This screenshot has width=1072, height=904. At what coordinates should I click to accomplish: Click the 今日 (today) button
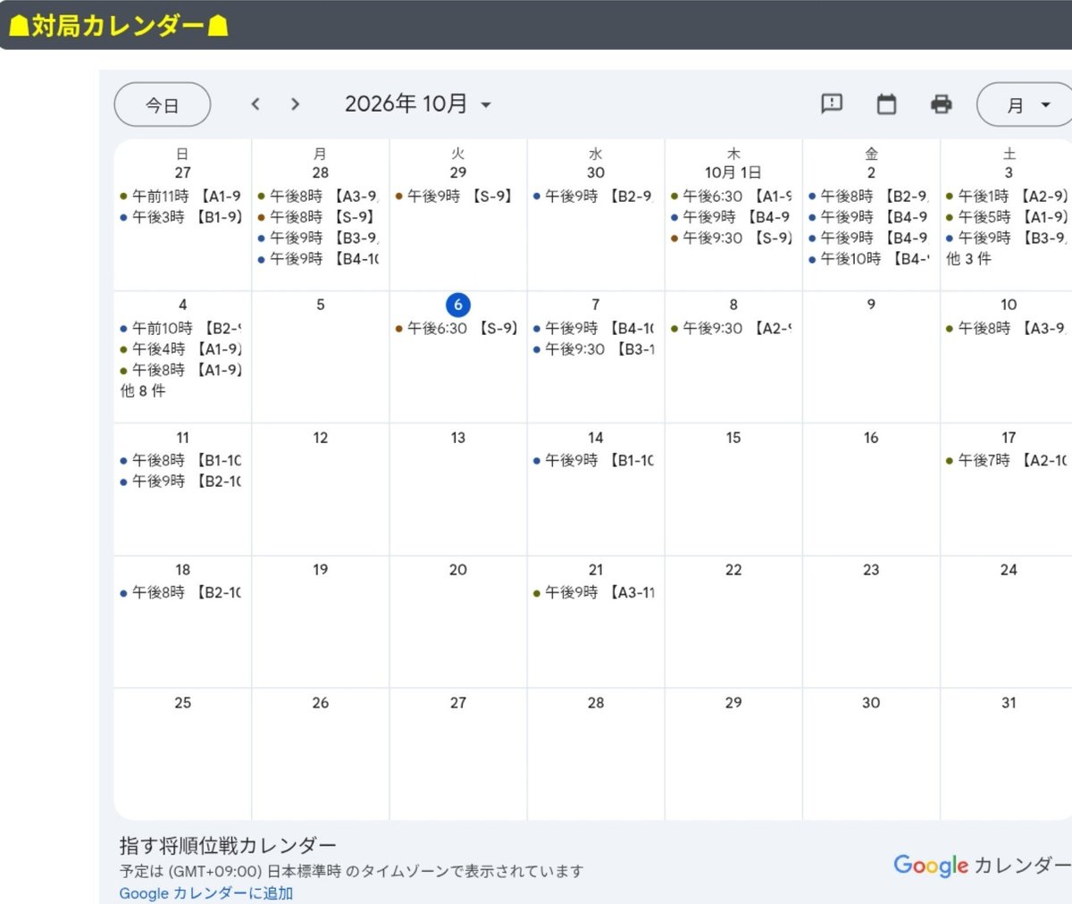(163, 105)
